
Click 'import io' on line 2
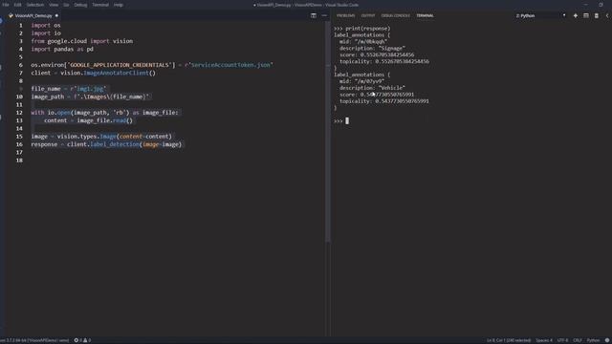[46, 33]
